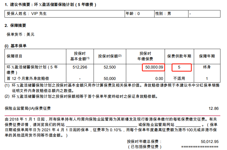Viewport: 227px width, 150px height.
Task: Click the levy rate text 0.10%
Action: [x=116, y=130]
